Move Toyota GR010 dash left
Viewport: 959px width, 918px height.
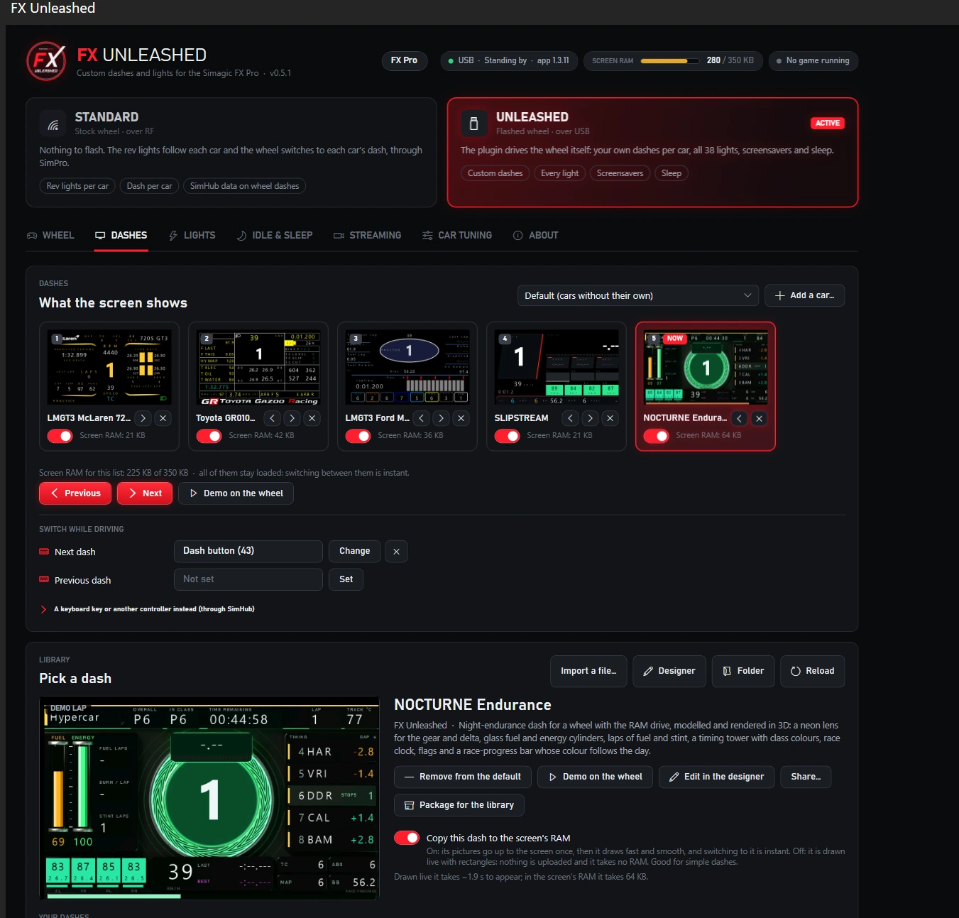tap(273, 418)
